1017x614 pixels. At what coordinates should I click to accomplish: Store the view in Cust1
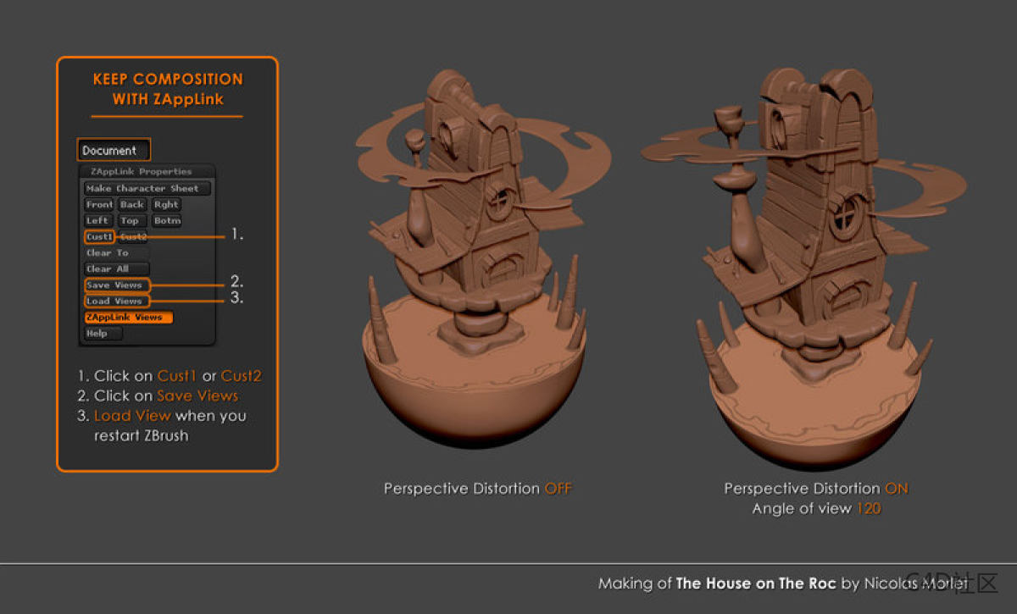coord(99,237)
